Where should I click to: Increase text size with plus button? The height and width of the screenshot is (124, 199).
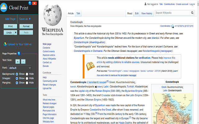click(x=18, y=62)
